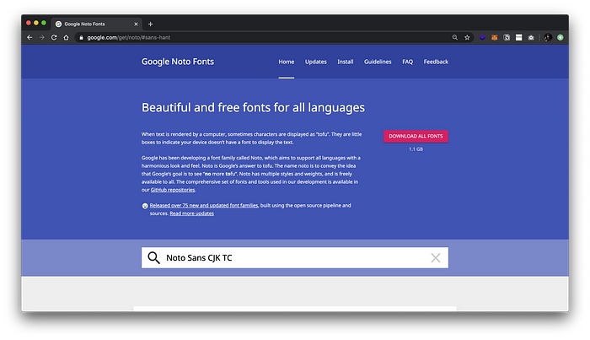
Task: Reload the page with the refresh icon
Action: pyautogui.click(x=54, y=37)
